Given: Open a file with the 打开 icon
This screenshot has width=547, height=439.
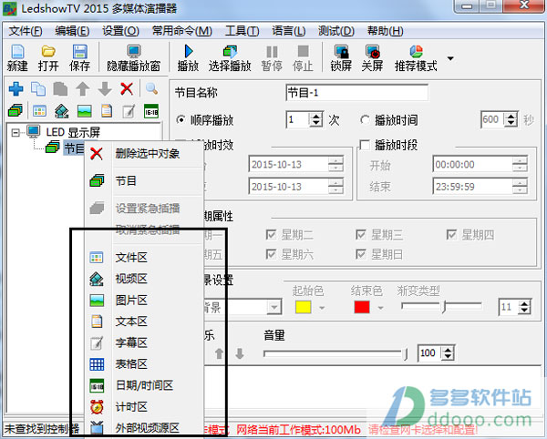Looking at the screenshot, I should pos(48,58).
